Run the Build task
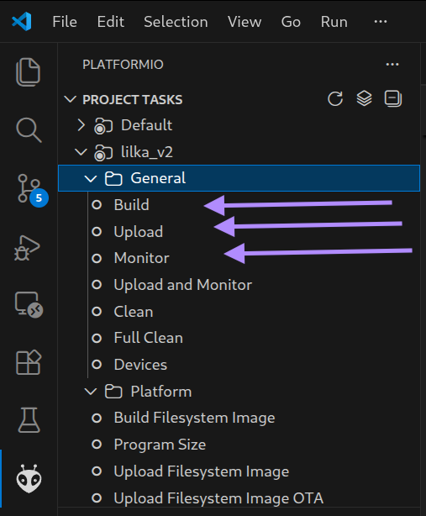 coord(131,205)
